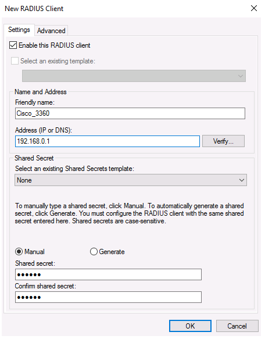Confirm the dialog with OK
Screen dimensions: 265x339
[190, 326]
